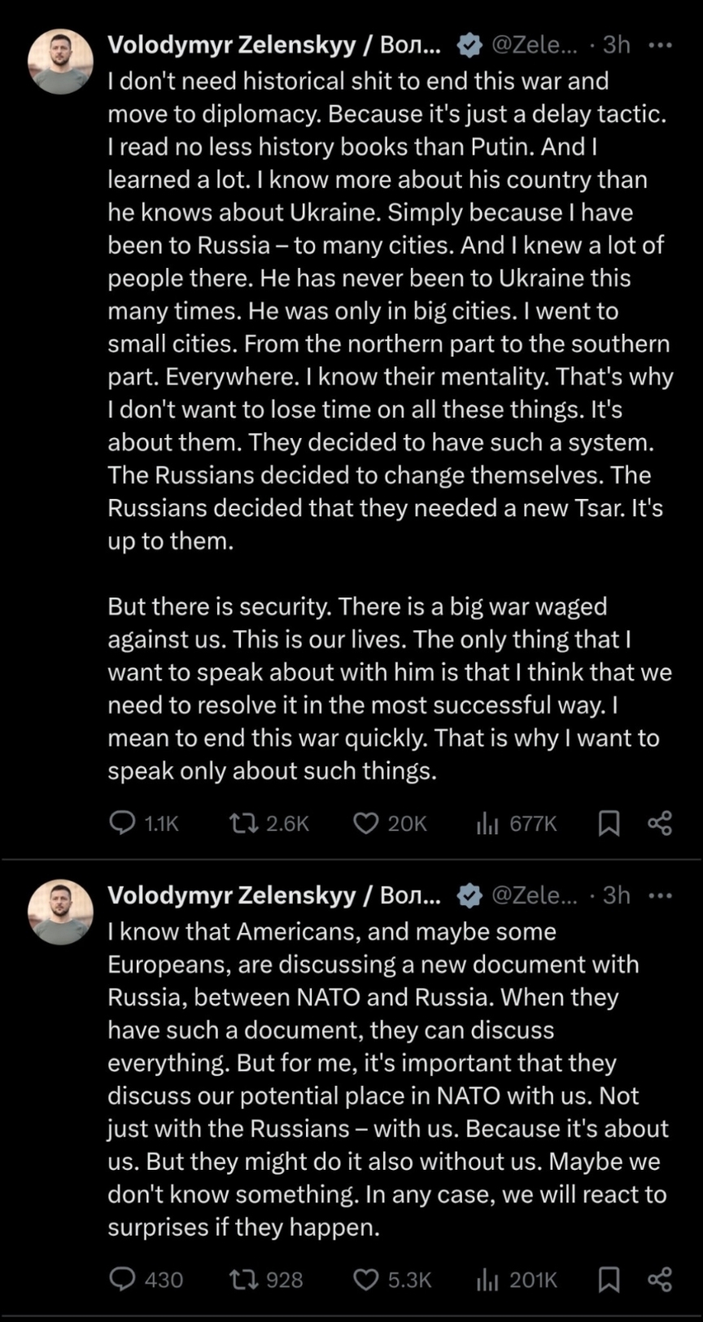The height and width of the screenshot is (1322, 703).
Task: Open profile picture on the first tweet
Action: click(x=60, y=61)
